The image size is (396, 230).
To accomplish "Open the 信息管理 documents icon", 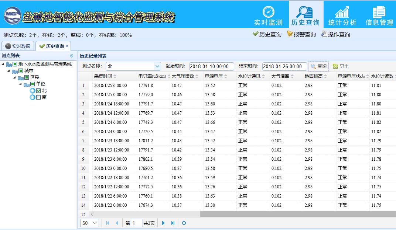I will point(379,11).
